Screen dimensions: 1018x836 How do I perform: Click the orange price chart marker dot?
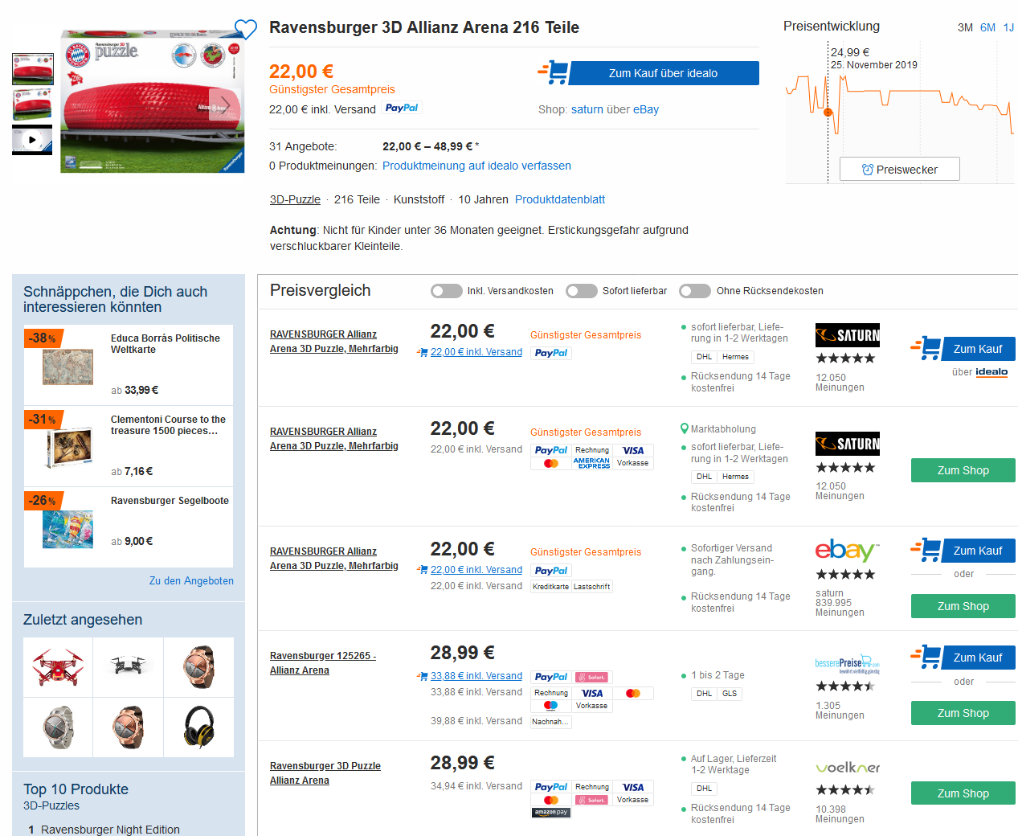point(828,113)
